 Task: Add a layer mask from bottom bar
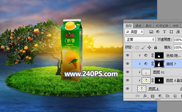(152, 96)
